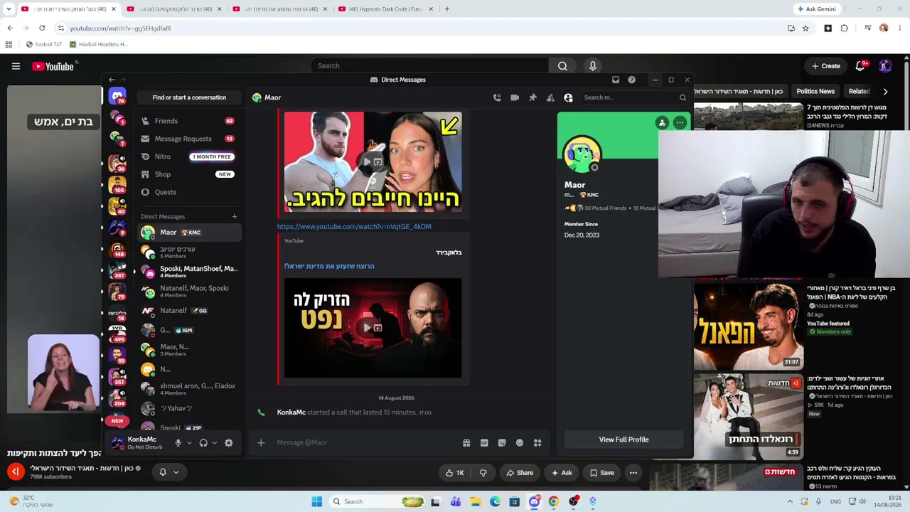
Task: Open Ask Gemini in Chrome
Action: (816, 9)
